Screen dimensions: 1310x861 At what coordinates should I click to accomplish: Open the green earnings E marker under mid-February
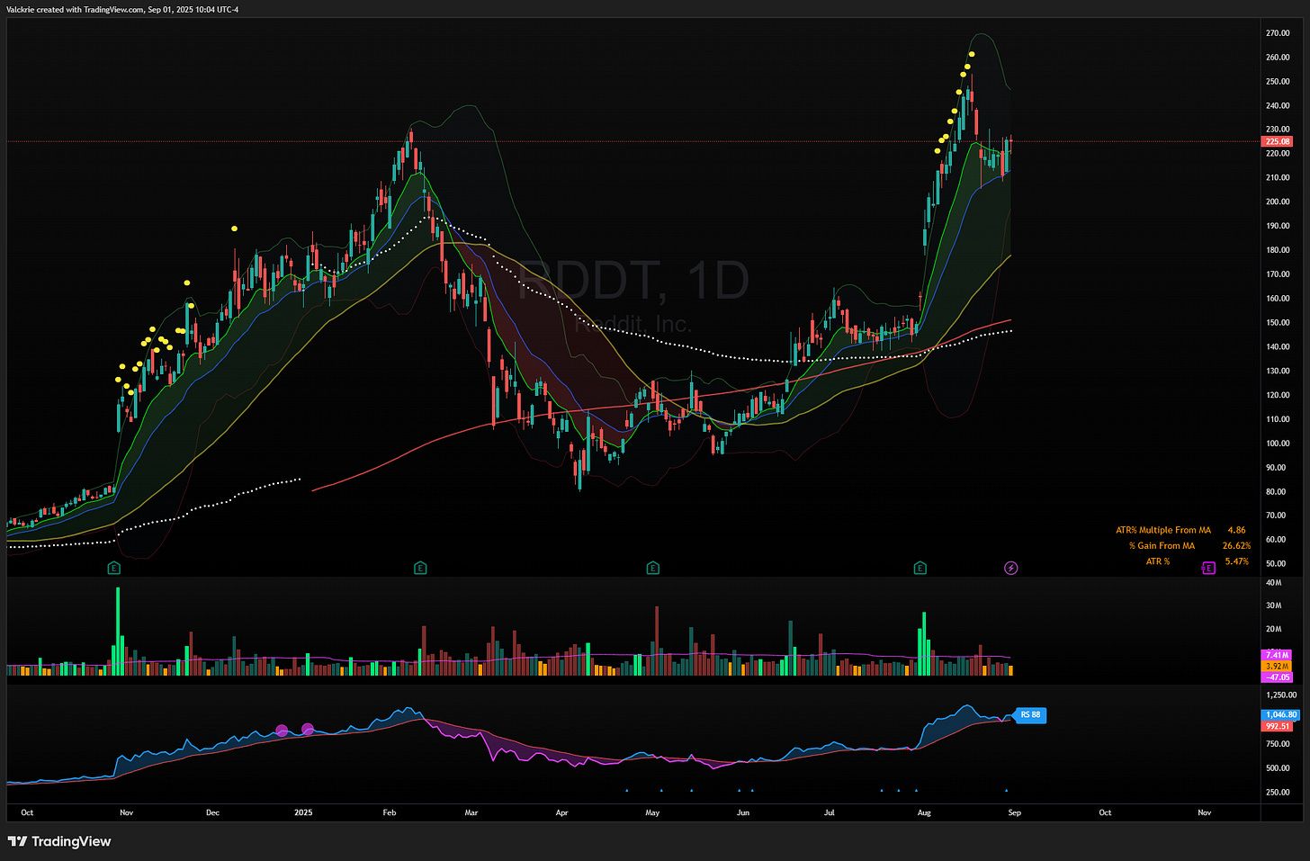point(420,568)
